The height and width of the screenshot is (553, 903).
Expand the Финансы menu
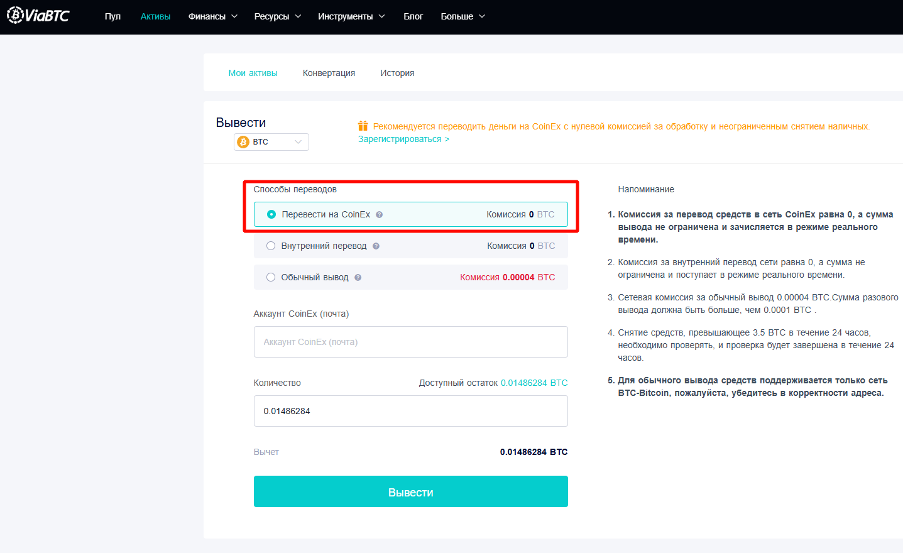(213, 16)
